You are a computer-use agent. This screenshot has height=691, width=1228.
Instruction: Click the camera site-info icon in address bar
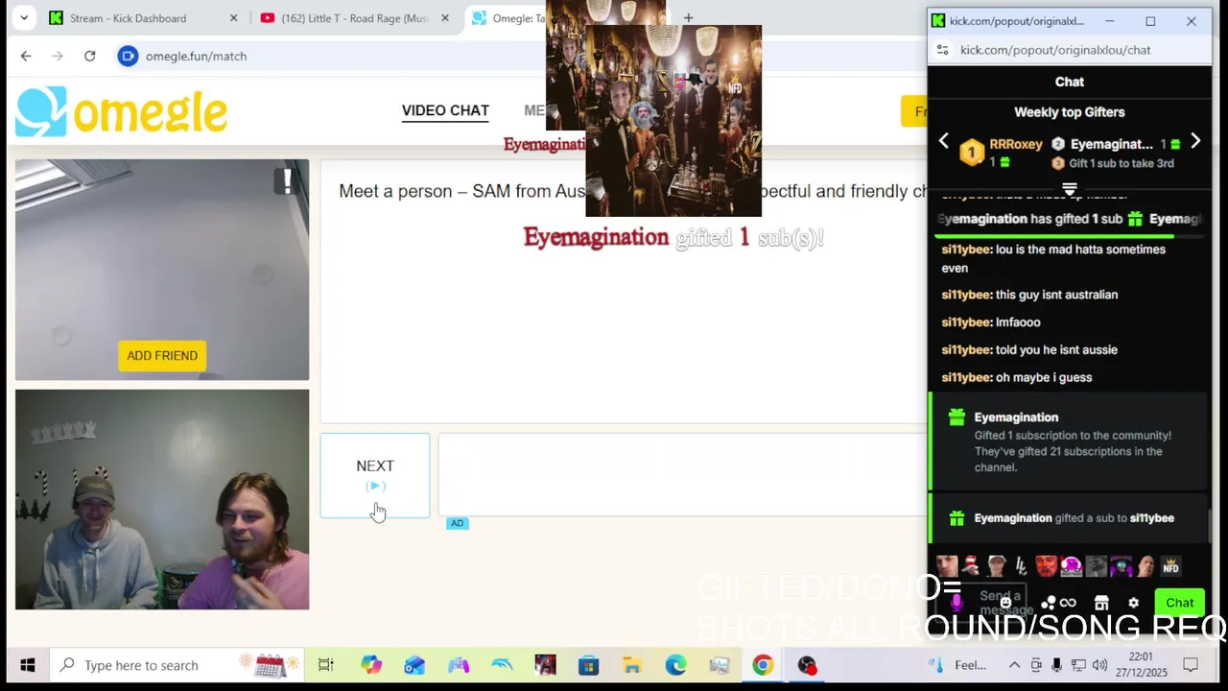coord(128,56)
